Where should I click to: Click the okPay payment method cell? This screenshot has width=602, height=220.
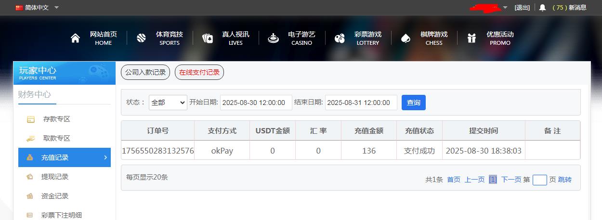222,151
